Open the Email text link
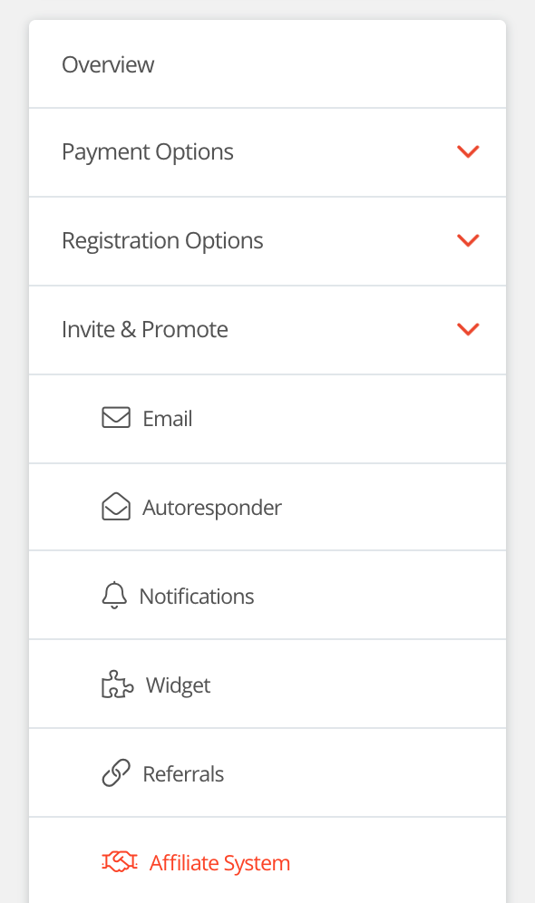Screen dimensions: 535x903 [x=168, y=419]
